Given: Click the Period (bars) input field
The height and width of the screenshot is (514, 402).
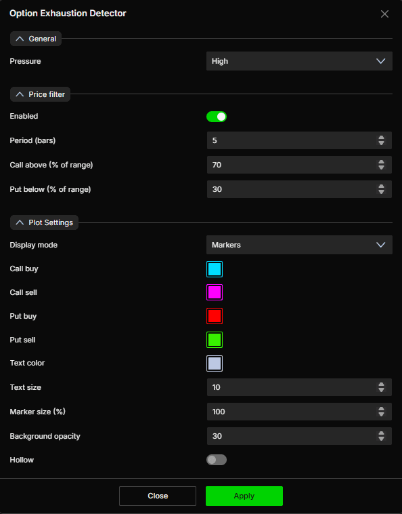Looking at the screenshot, I should tap(299, 140).
